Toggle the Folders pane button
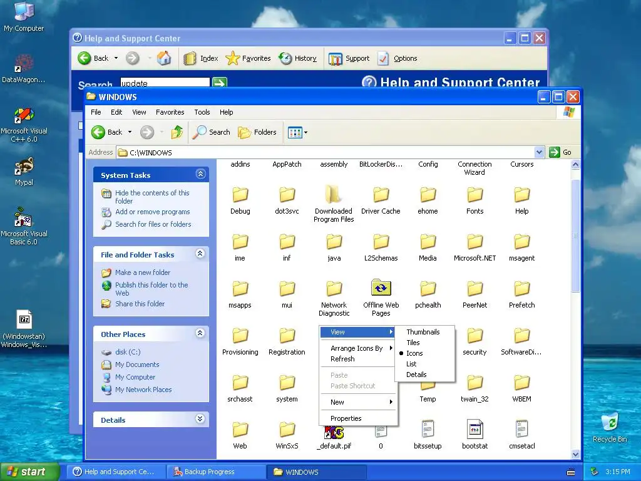Image resolution: width=641 pixels, height=481 pixels. pos(257,132)
